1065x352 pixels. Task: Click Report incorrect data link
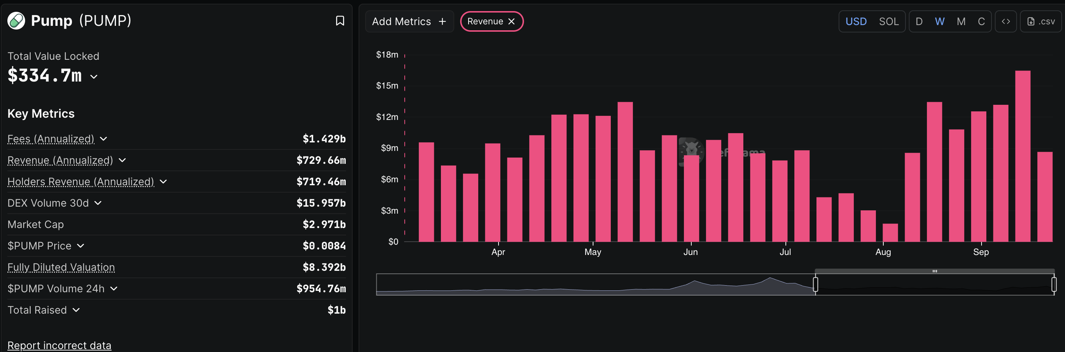point(59,345)
